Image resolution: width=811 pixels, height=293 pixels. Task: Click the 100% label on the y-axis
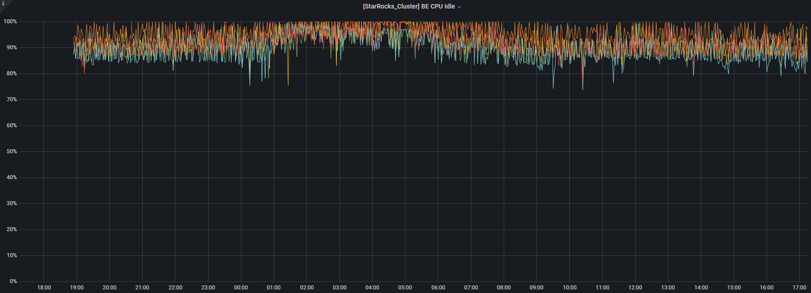(10, 22)
